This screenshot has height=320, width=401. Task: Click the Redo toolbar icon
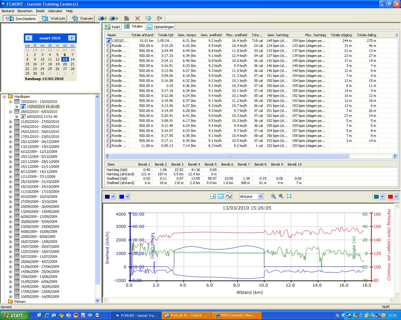(159, 18)
